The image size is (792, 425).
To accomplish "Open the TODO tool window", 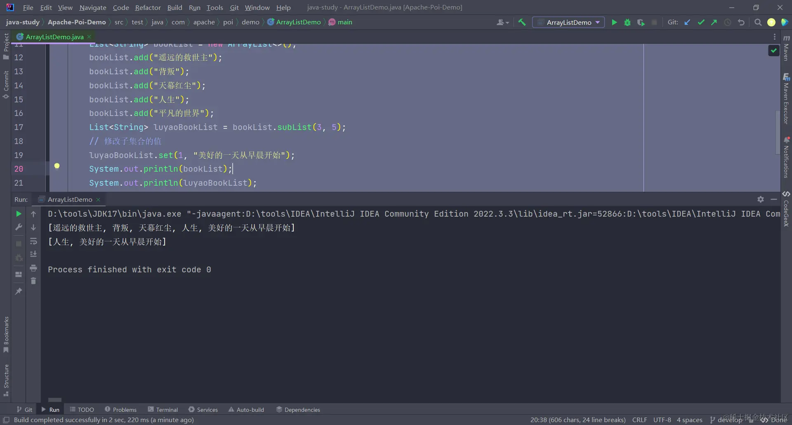I will [82, 409].
